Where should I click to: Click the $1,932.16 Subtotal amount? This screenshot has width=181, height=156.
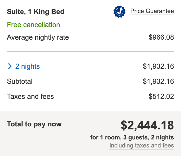[158, 81]
